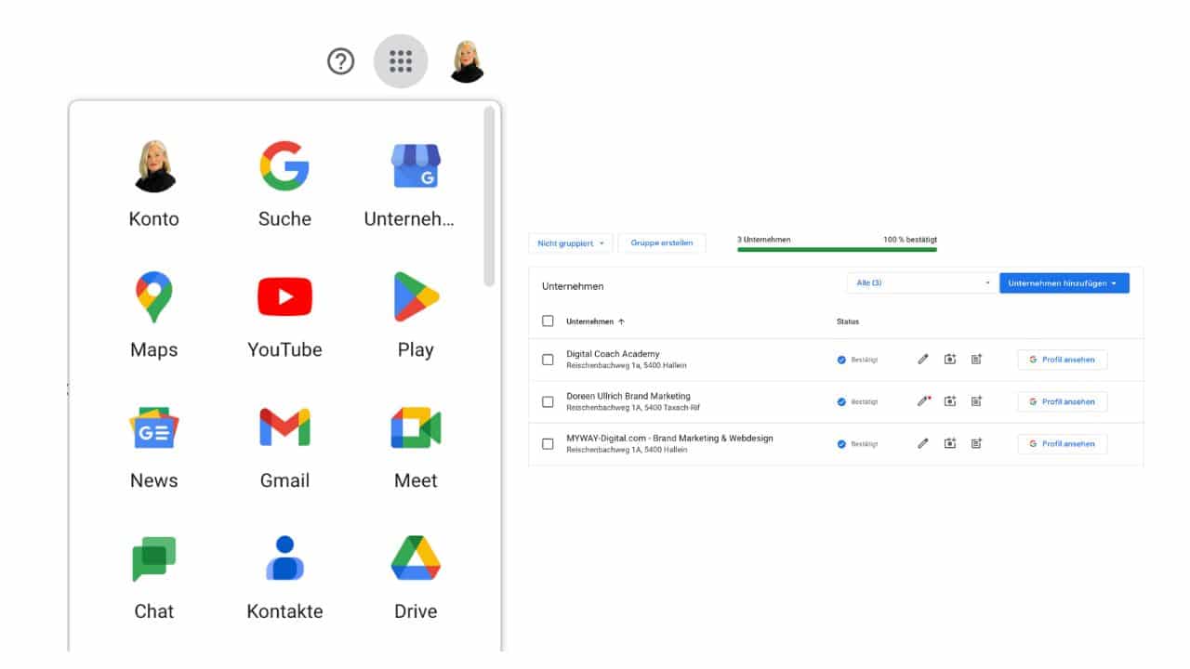Expand the Nicht gruppiert dropdown
This screenshot has height=669, width=1190.
(570, 243)
